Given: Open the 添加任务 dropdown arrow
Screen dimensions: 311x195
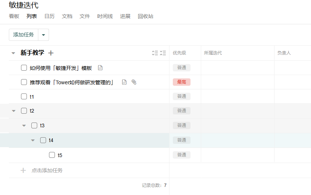Looking at the screenshot, I should coord(43,35).
